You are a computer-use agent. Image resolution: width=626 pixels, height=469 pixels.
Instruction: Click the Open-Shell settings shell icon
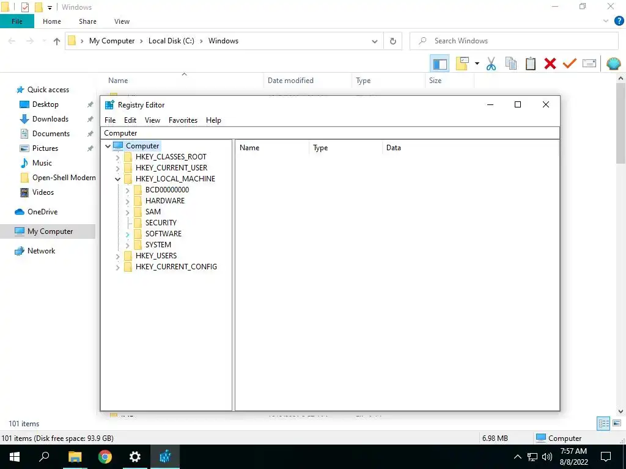[x=614, y=64]
